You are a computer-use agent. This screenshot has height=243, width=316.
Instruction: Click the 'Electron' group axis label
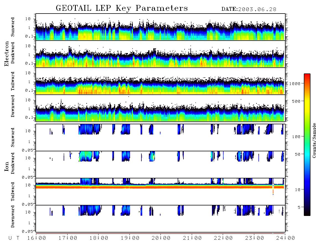click(7, 54)
